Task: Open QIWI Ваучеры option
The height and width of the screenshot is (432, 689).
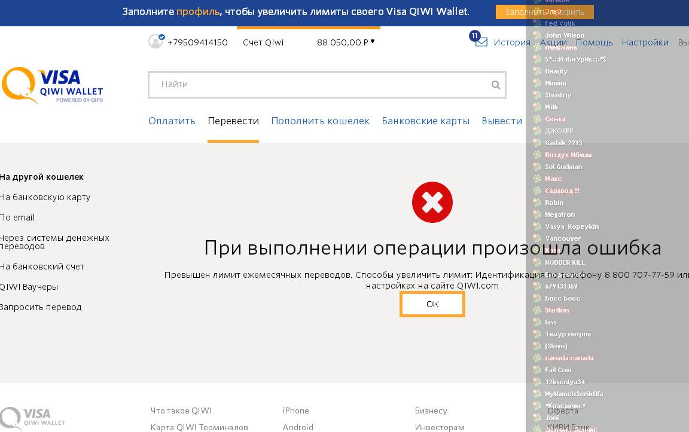Action: tap(29, 287)
